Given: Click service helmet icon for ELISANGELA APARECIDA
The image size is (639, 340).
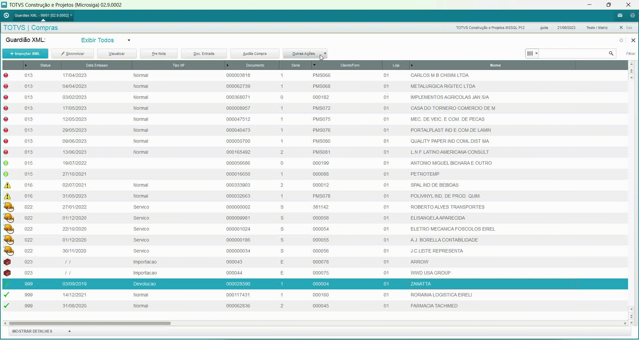Looking at the screenshot, I should pyautogui.click(x=9, y=218).
